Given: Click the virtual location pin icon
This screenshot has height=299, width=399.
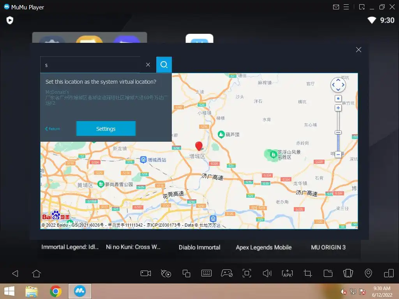Looking at the screenshot, I should coord(368,273).
